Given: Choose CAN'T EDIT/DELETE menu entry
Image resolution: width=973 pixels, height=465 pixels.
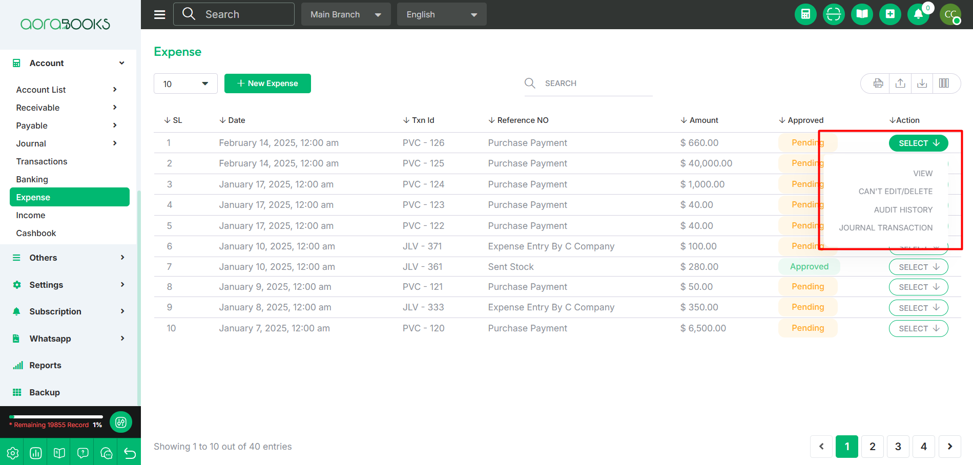Looking at the screenshot, I should click(896, 192).
